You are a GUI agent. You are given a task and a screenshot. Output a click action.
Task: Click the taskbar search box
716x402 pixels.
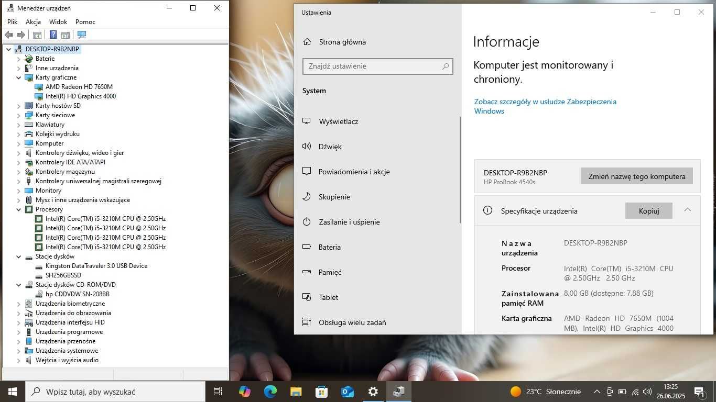click(115, 392)
